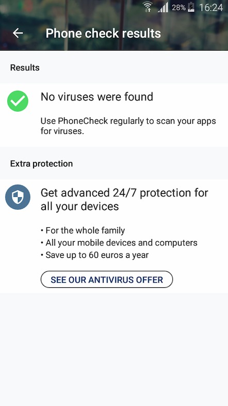Screen dimensions: 228x406
Task: Tap the 16:24 clock in status bar
Action: point(211,8)
